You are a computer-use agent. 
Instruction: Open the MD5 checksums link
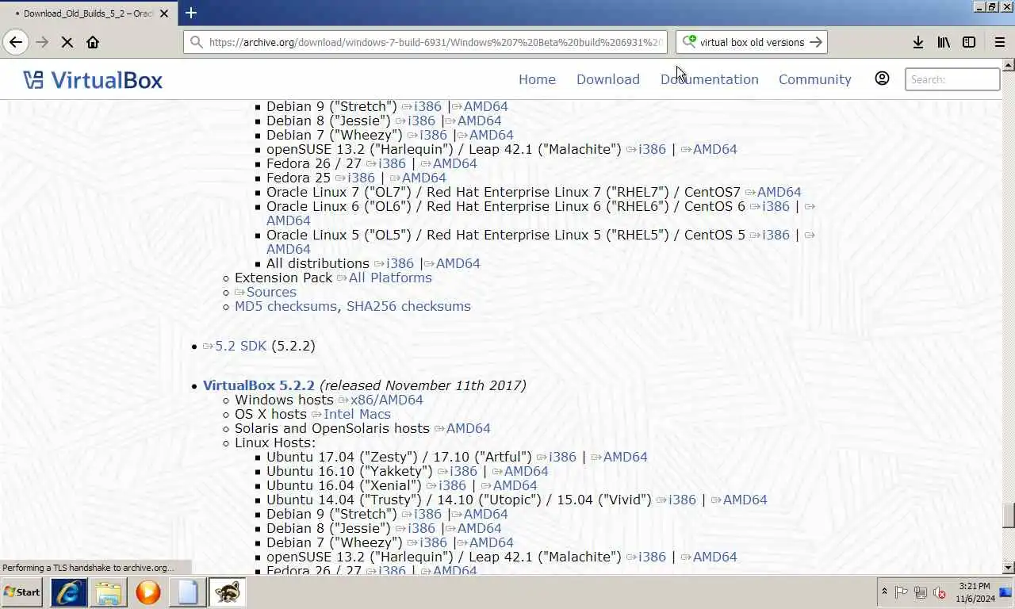click(285, 306)
